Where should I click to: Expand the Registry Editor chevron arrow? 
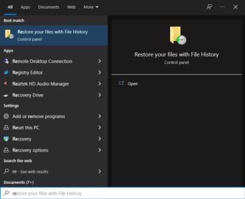[100, 72]
